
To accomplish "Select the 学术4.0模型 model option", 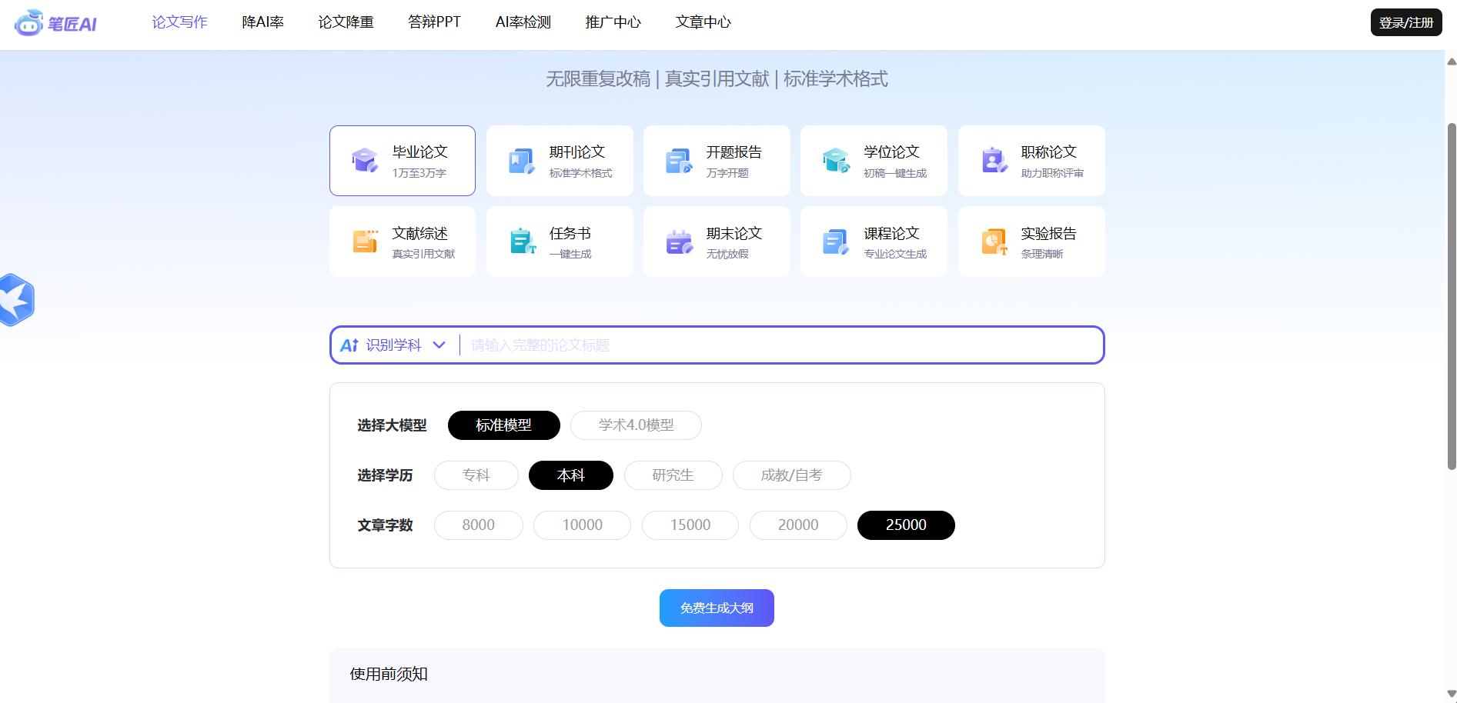I will point(636,425).
